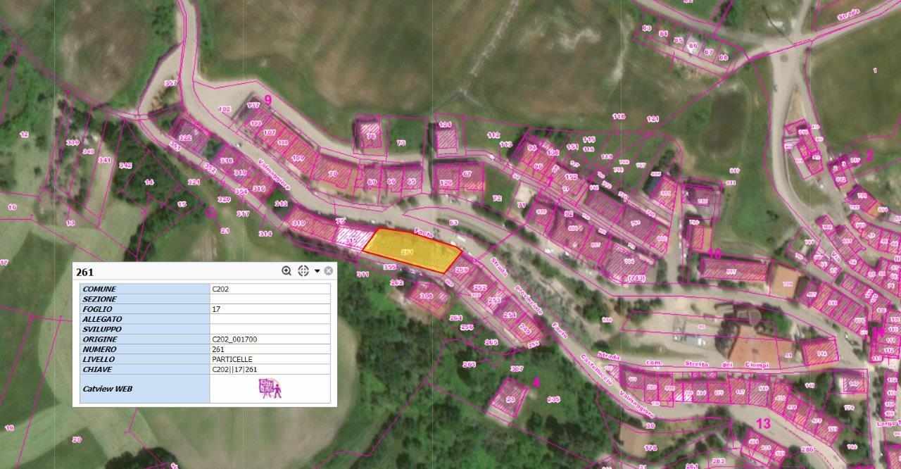Click the crosshair locate icon in popup
This screenshot has height=469, width=901.
[303, 271]
